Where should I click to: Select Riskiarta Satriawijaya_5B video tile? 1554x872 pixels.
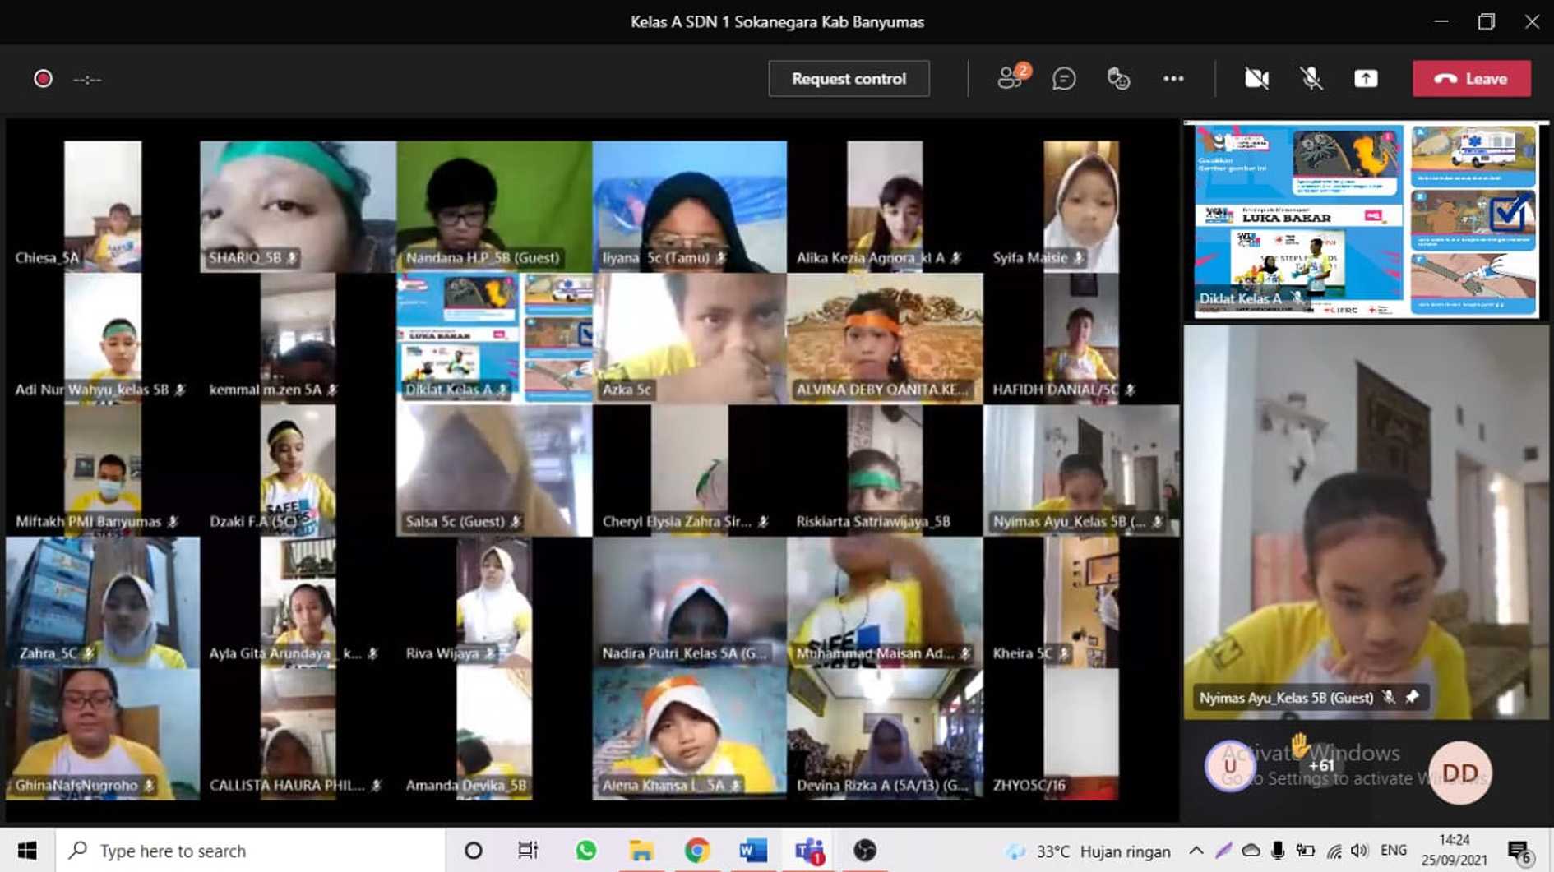(x=885, y=470)
